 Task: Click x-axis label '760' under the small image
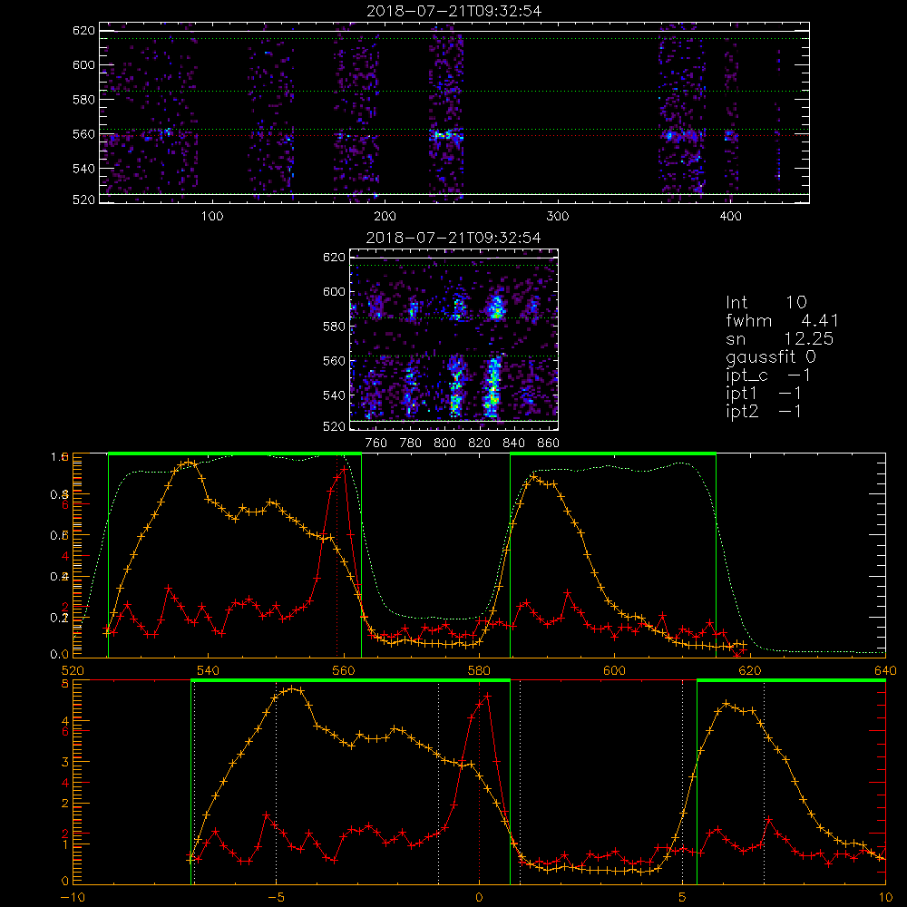(x=376, y=444)
